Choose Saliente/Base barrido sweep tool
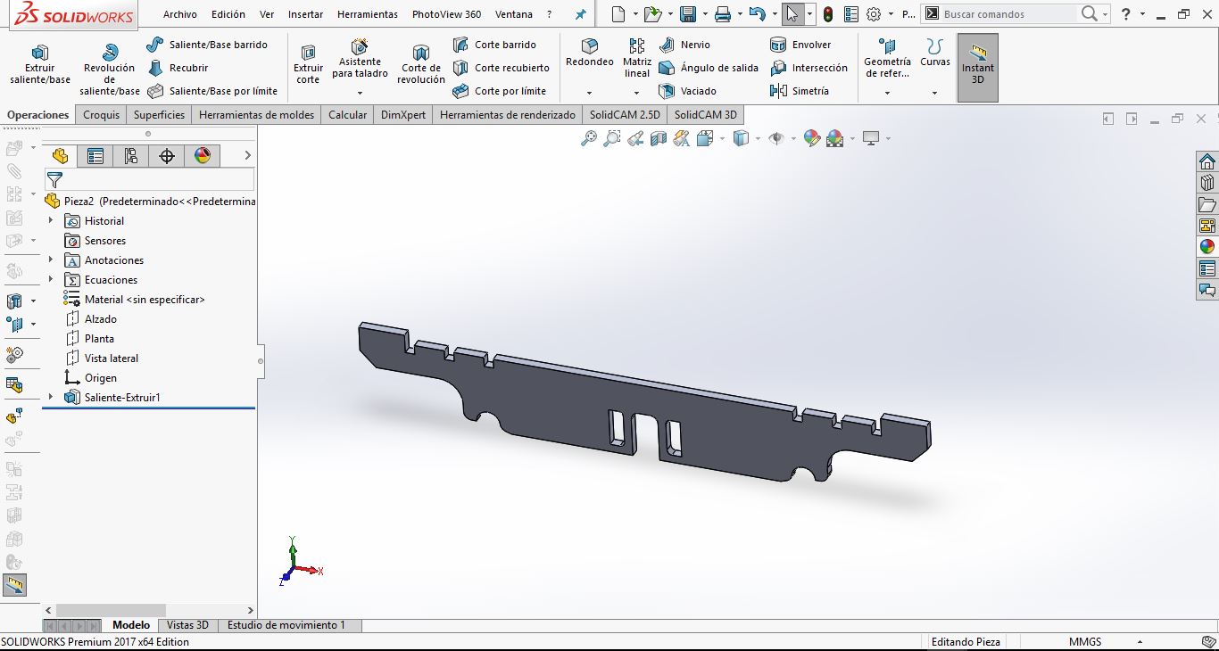Viewport: 1219px width, 651px height. [x=207, y=45]
